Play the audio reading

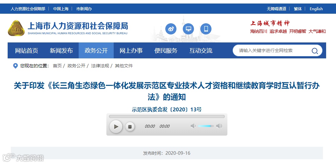pyautogui.click(x=116, y=127)
